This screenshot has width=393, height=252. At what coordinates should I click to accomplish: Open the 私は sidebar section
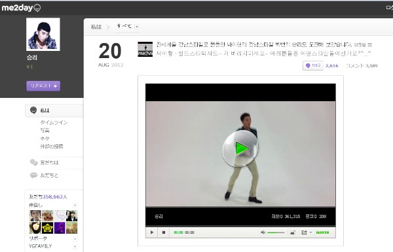click(54, 110)
